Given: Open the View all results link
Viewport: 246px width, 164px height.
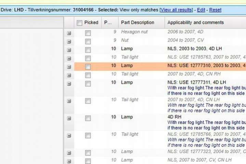Looking at the screenshot, I should pos(176,10).
